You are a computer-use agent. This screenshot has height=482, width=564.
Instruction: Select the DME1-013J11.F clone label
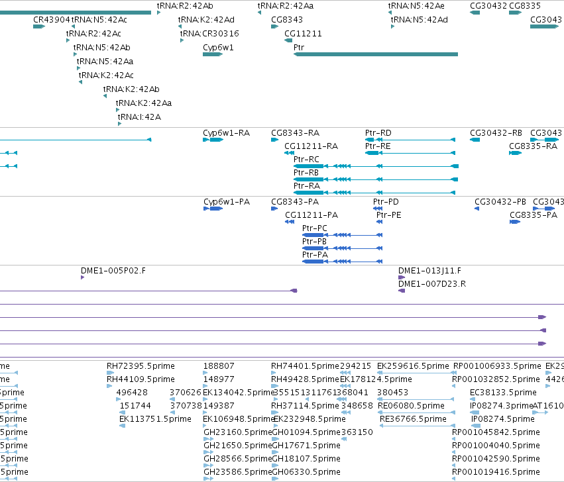(x=430, y=271)
